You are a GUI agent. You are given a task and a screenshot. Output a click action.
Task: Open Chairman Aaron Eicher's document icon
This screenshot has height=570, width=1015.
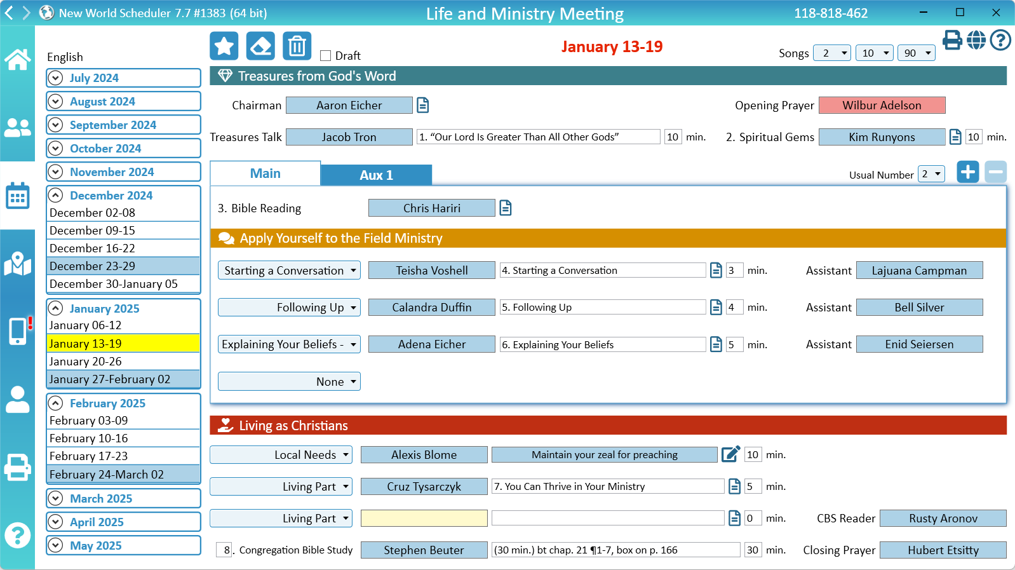click(x=423, y=105)
